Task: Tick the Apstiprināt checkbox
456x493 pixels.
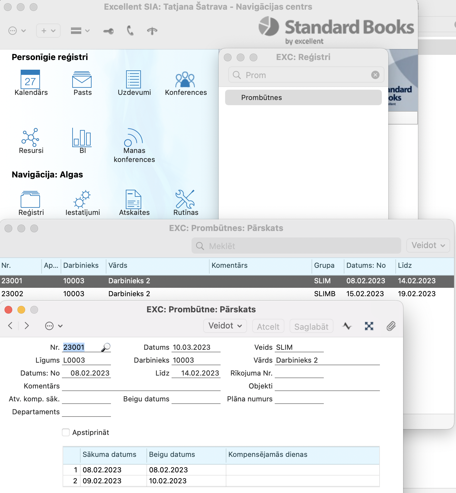Action: tap(66, 432)
